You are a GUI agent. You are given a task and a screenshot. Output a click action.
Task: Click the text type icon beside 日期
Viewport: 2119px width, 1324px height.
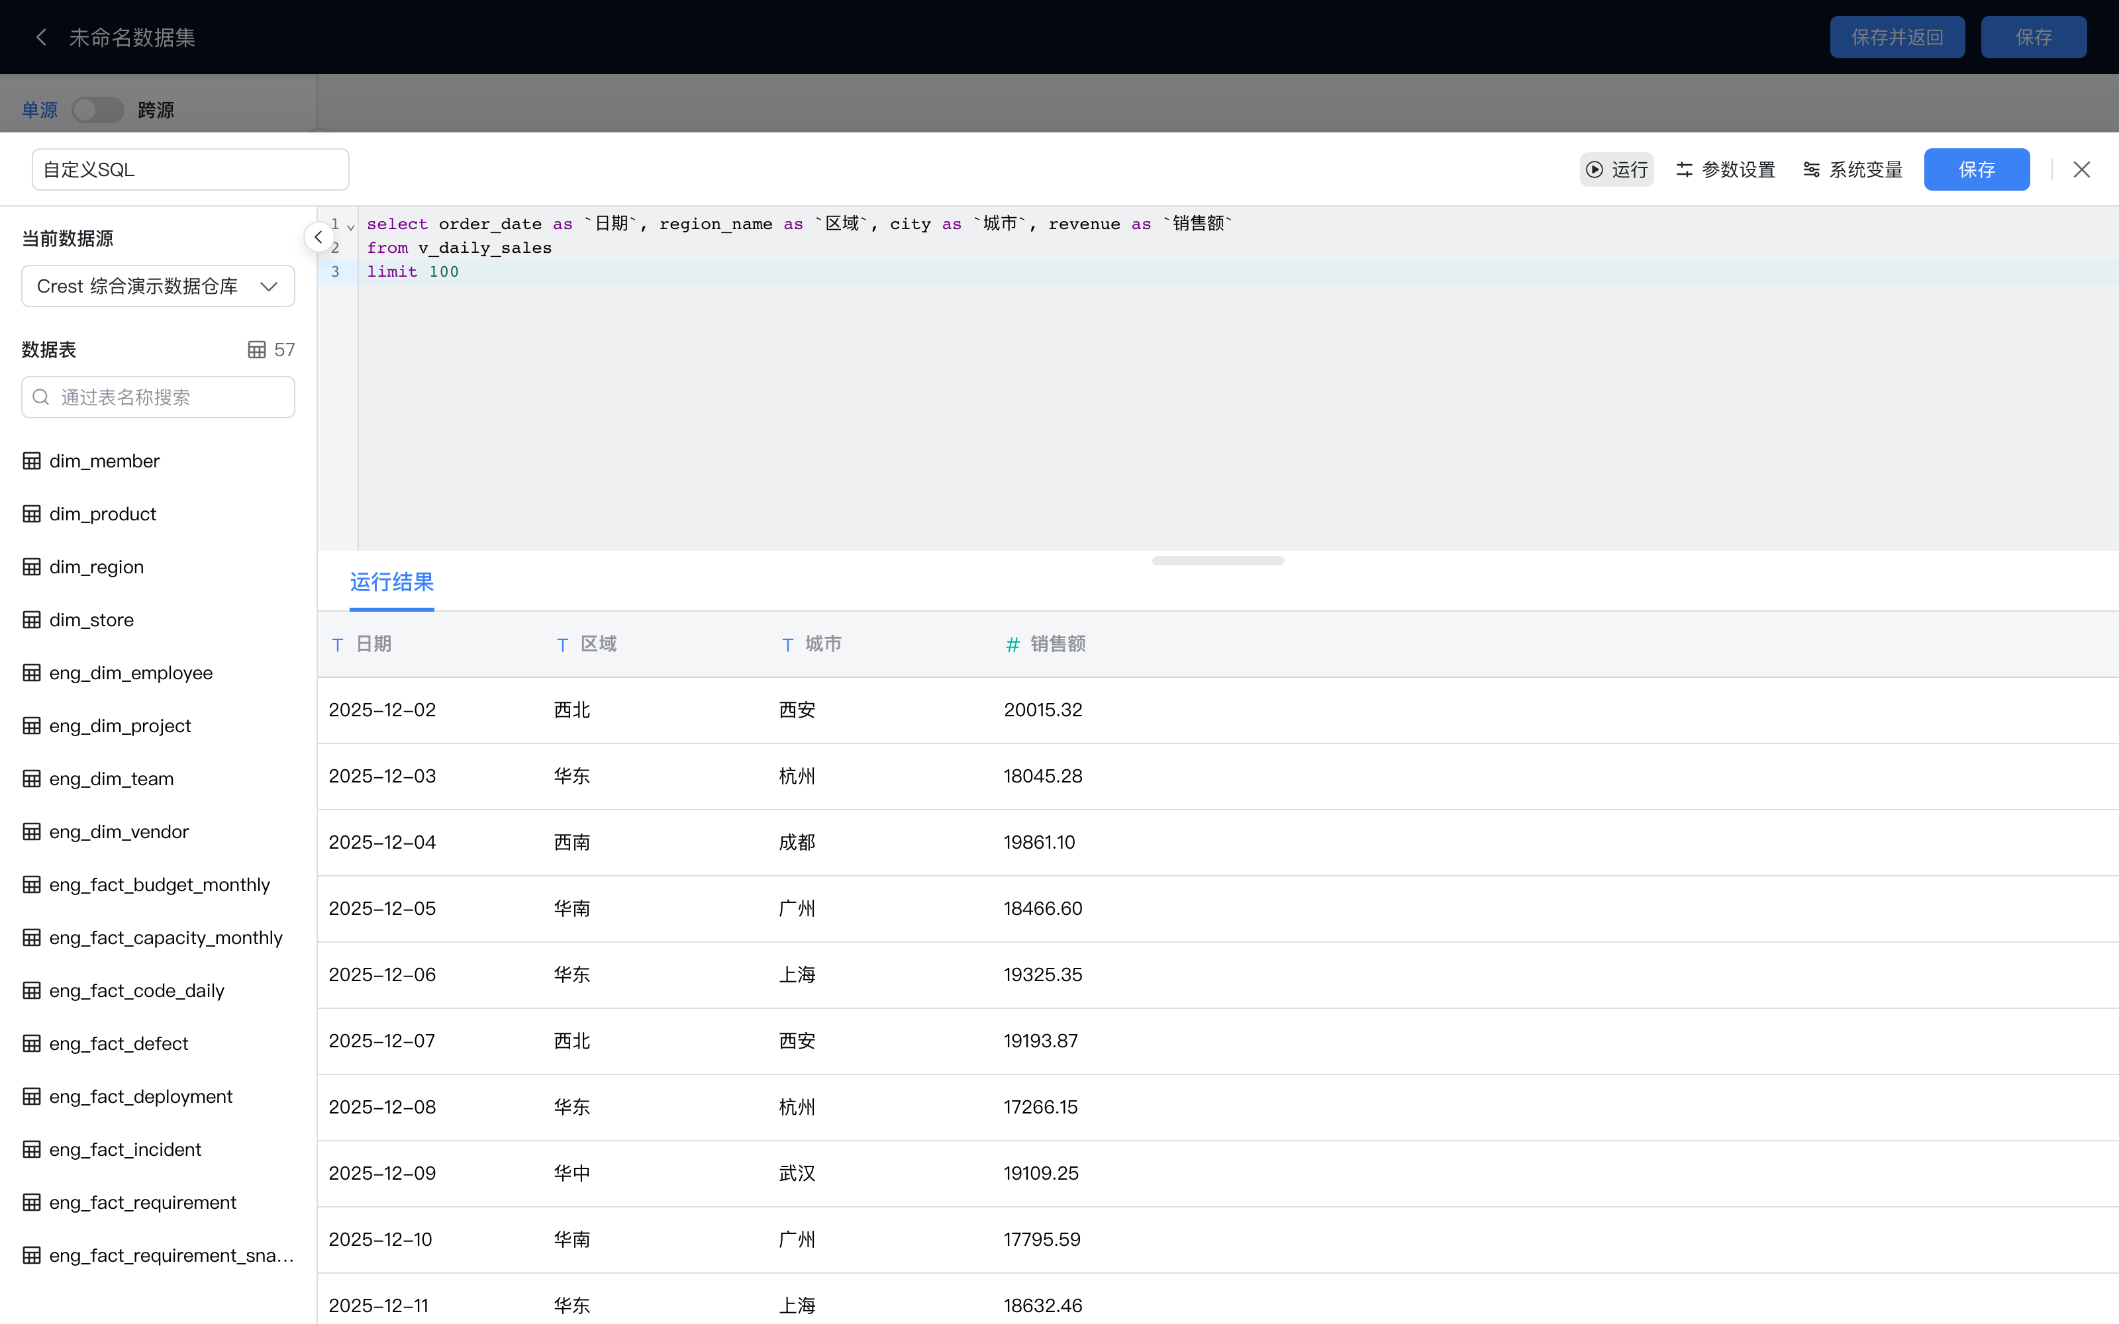point(338,645)
